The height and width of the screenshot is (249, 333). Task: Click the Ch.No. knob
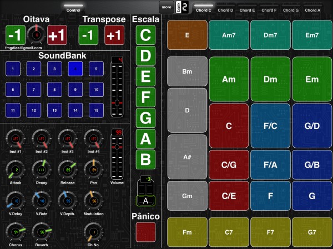click(94, 232)
